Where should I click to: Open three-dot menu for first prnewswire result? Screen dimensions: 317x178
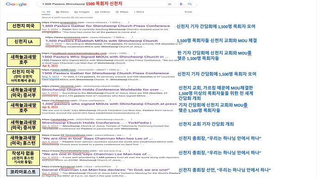[x=129, y=22]
